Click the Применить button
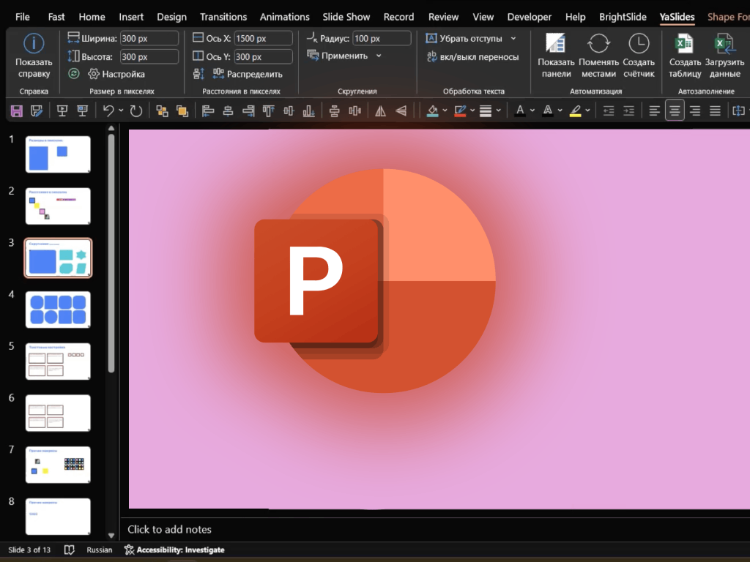Screen dimensions: 750x562 click(338, 56)
